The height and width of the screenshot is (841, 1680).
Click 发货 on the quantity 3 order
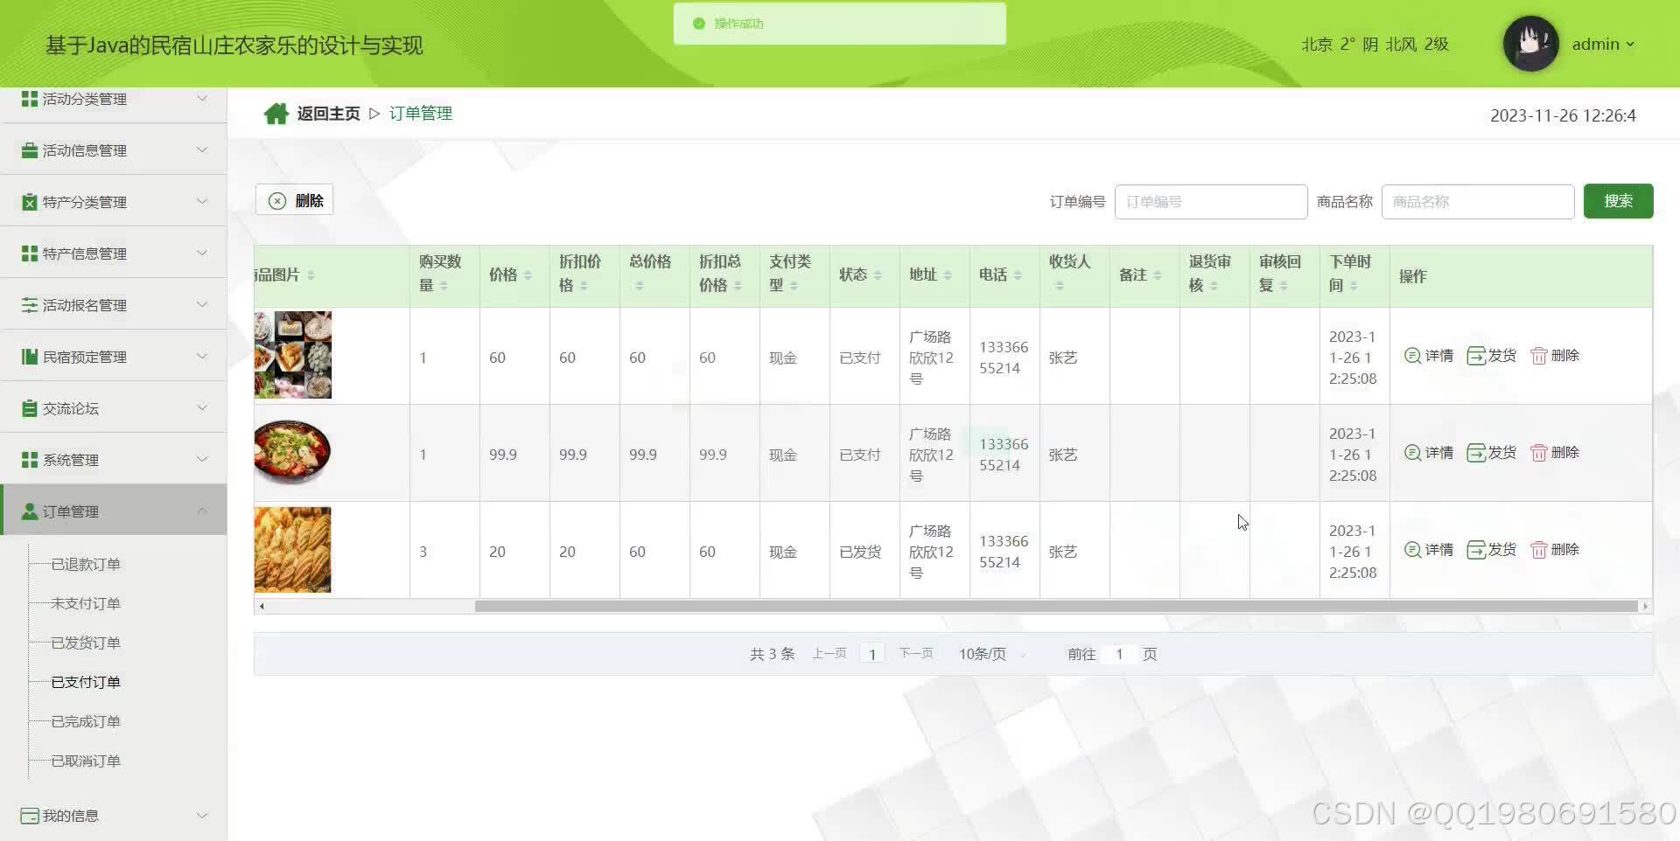coord(1491,550)
